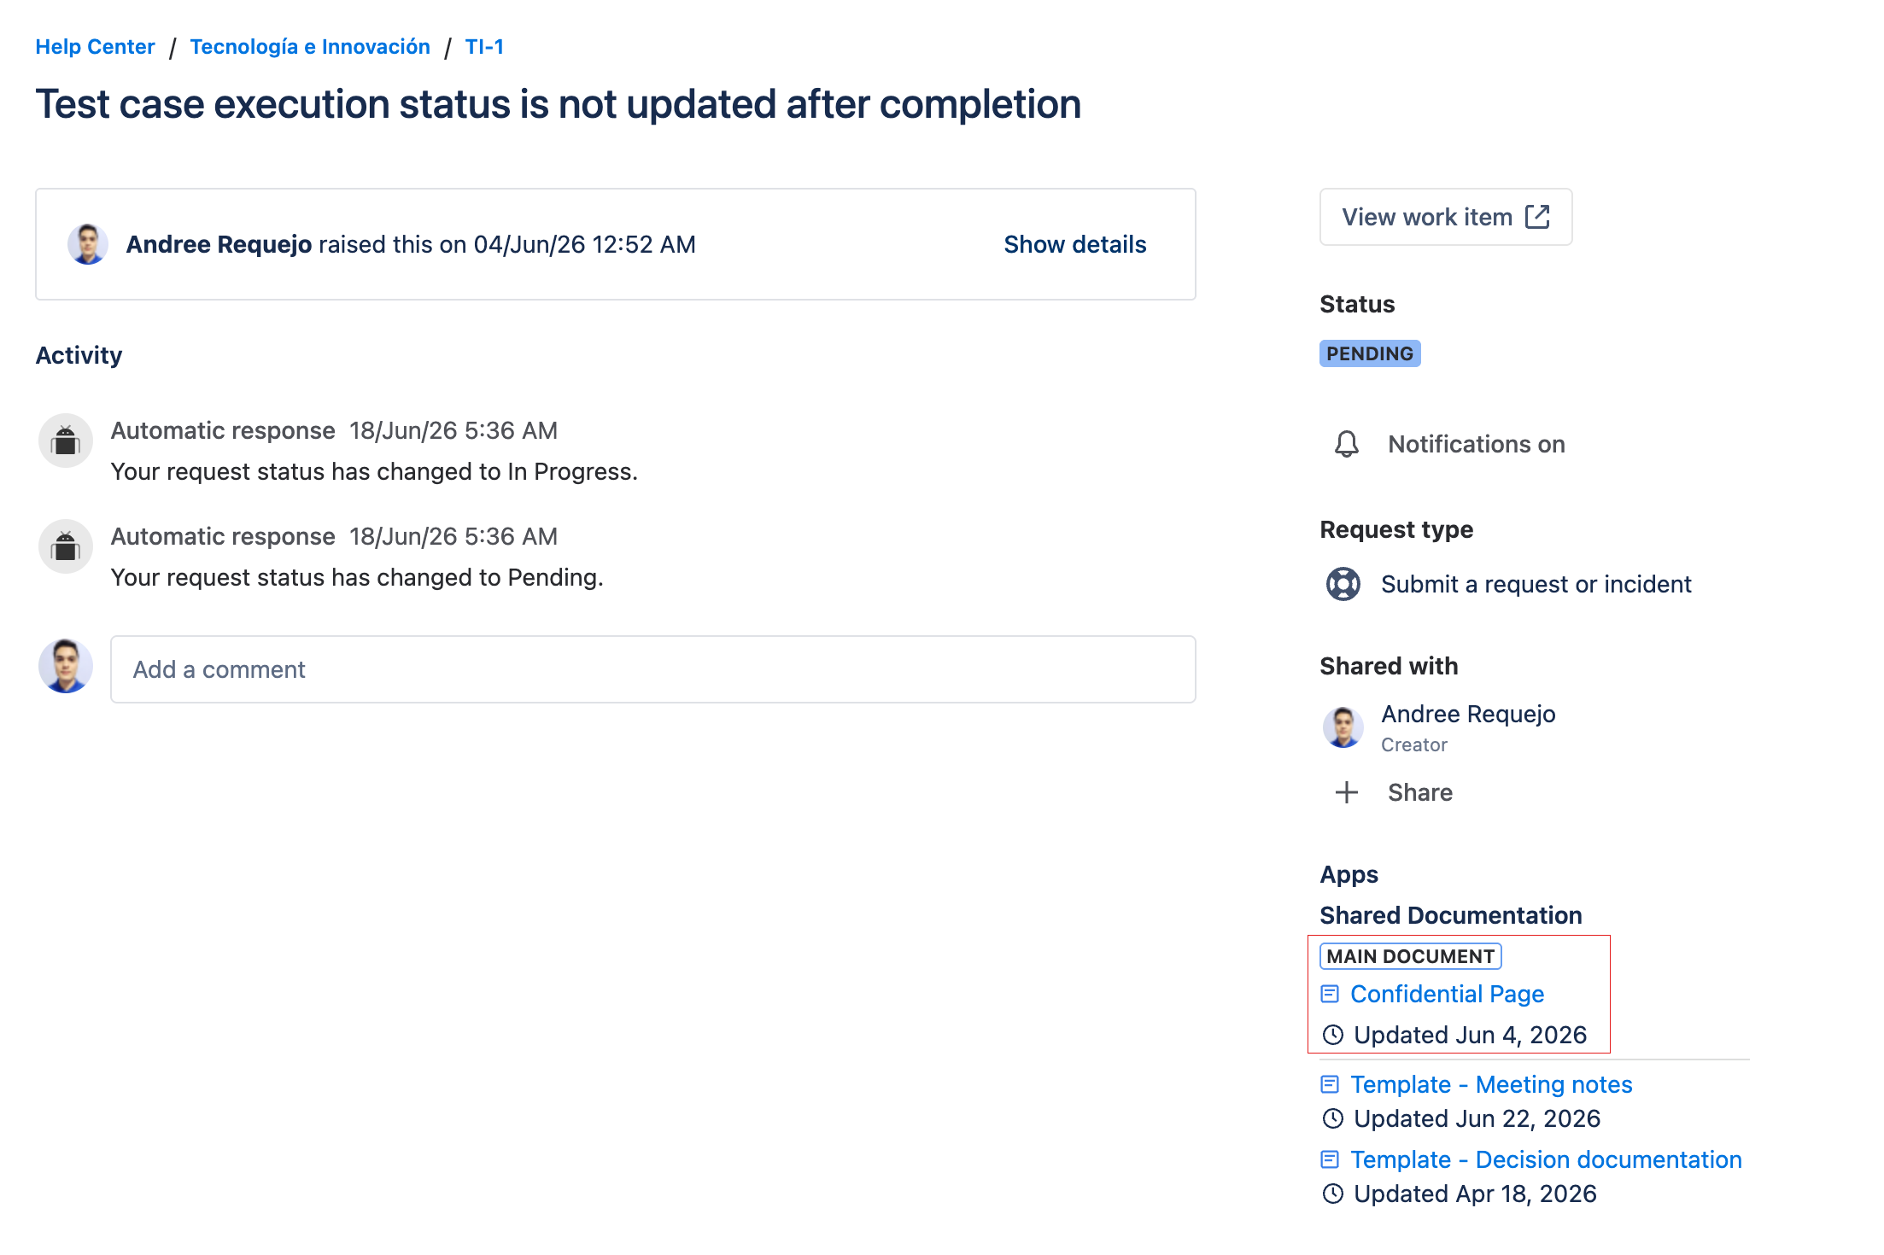1884x1255 pixels.
Task: Click Andree Requejo name under Shared with
Action: 1468,714
